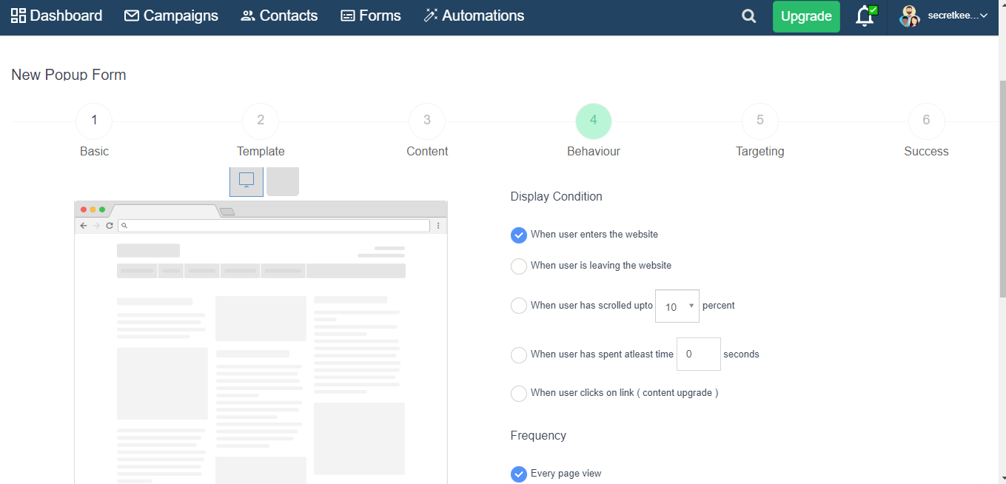Click the word 'seconds' beside the input
This screenshot has height=484, width=1006.
coord(742,354)
